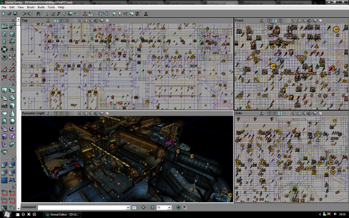The image size is (349, 218).
Task: Collapse the clipping tools group arrow
Action: click(x=14, y=64)
